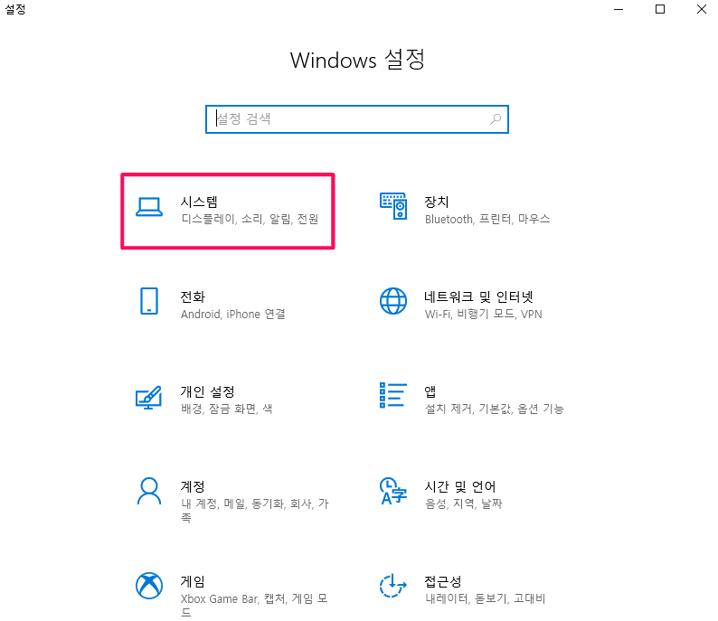718x621 pixels.
Task: Click the text Bluetooth, 프린터, 마우스
Action: [x=487, y=220]
